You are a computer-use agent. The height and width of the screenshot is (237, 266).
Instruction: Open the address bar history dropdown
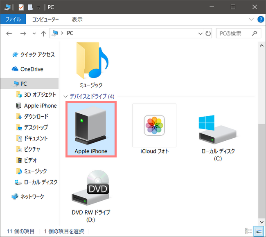tap(201, 33)
